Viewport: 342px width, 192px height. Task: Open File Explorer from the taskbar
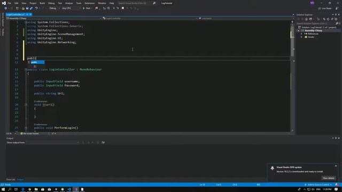[x=36, y=189]
